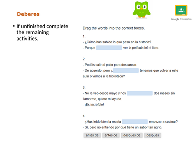The image size is (195, 146).
Task: Click the '¿Cómo has sabido' question line
Action: click(x=117, y=42)
